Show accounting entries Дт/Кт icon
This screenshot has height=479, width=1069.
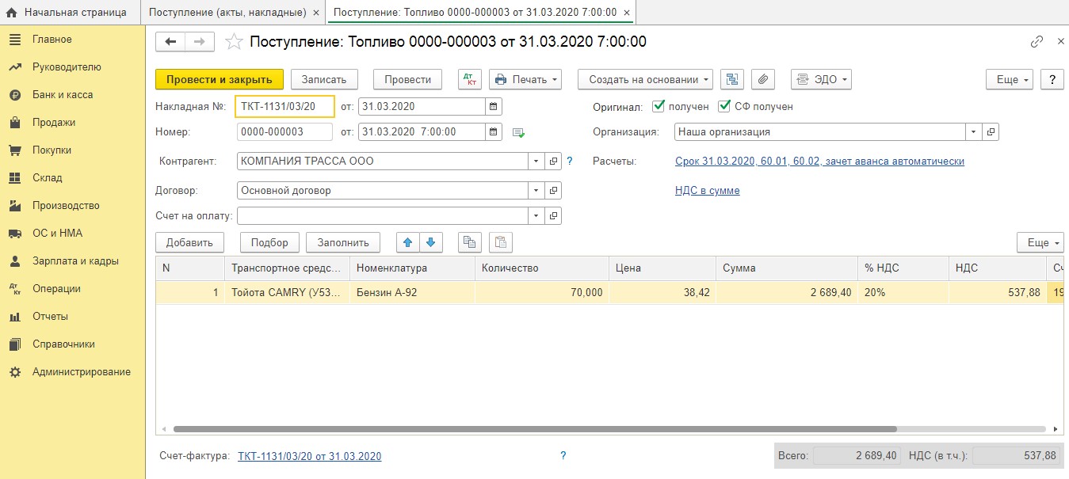click(470, 79)
